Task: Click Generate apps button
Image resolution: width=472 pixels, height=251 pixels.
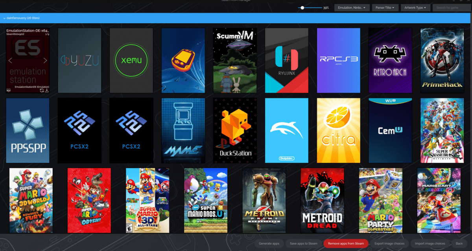Action: [269, 244]
